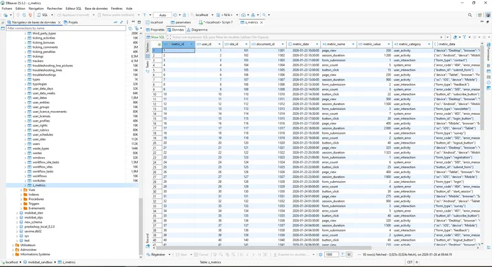The width and height of the screenshot is (492, 267).
Task: Click the 1000 fetch size field
Action: point(331,255)
